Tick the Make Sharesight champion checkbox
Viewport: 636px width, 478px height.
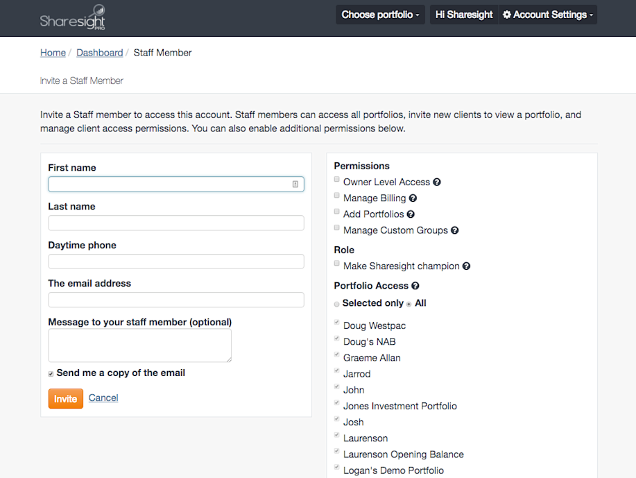pos(337,264)
